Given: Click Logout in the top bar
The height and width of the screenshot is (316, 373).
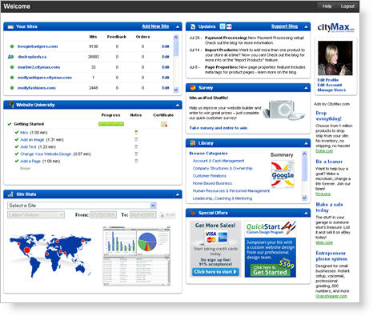Looking at the screenshot, I should coord(347,6).
